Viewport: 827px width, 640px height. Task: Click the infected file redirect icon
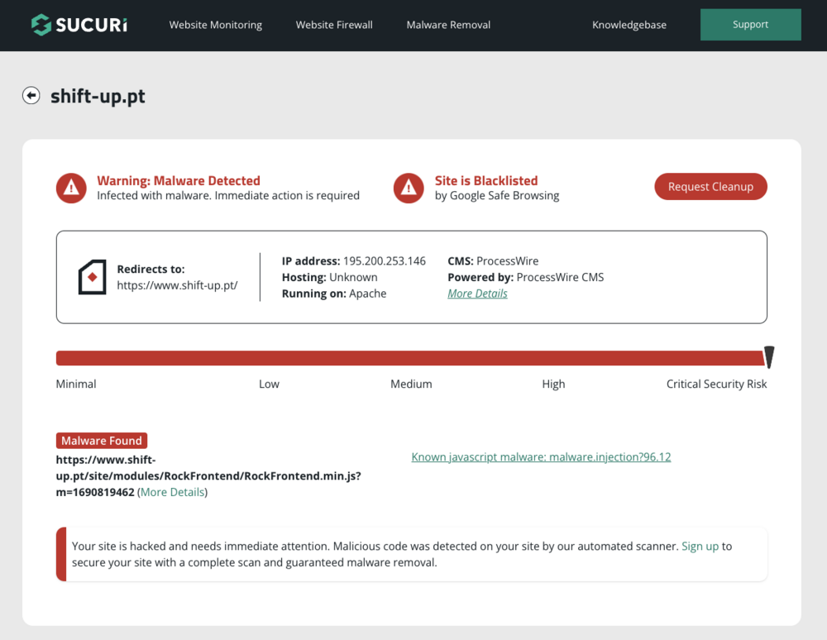click(92, 277)
